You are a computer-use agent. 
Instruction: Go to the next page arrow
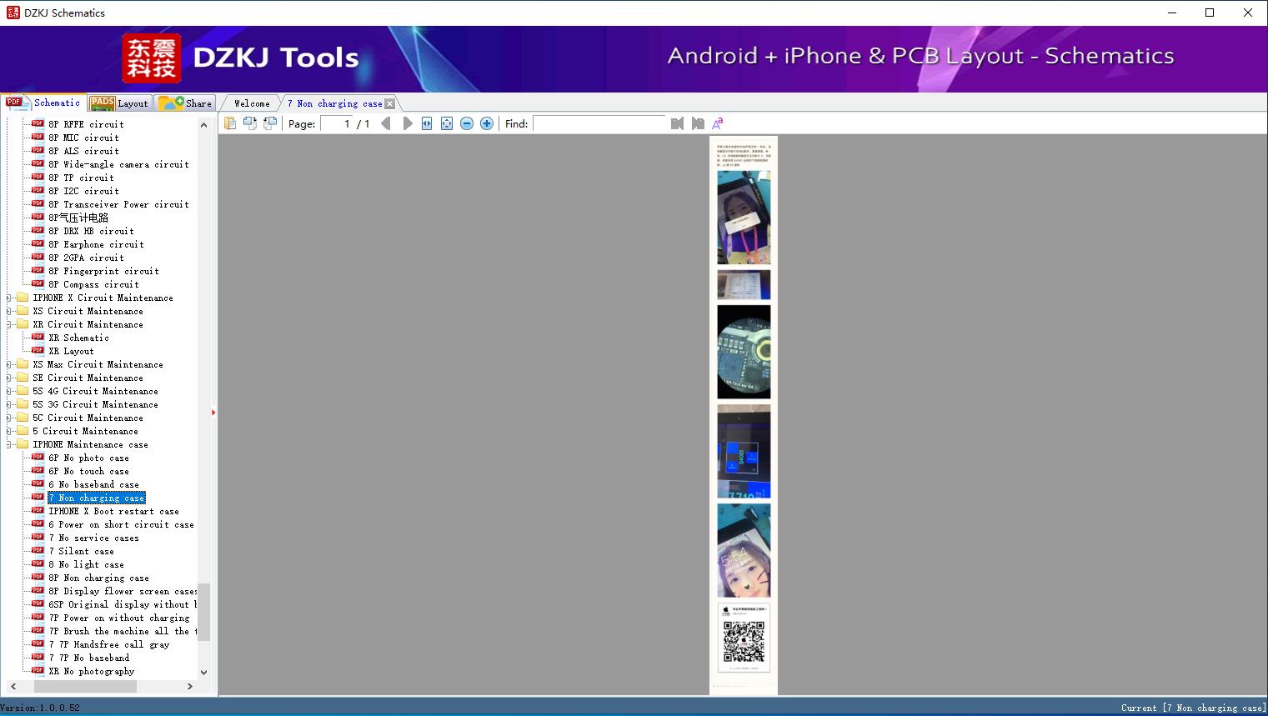(x=408, y=123)
